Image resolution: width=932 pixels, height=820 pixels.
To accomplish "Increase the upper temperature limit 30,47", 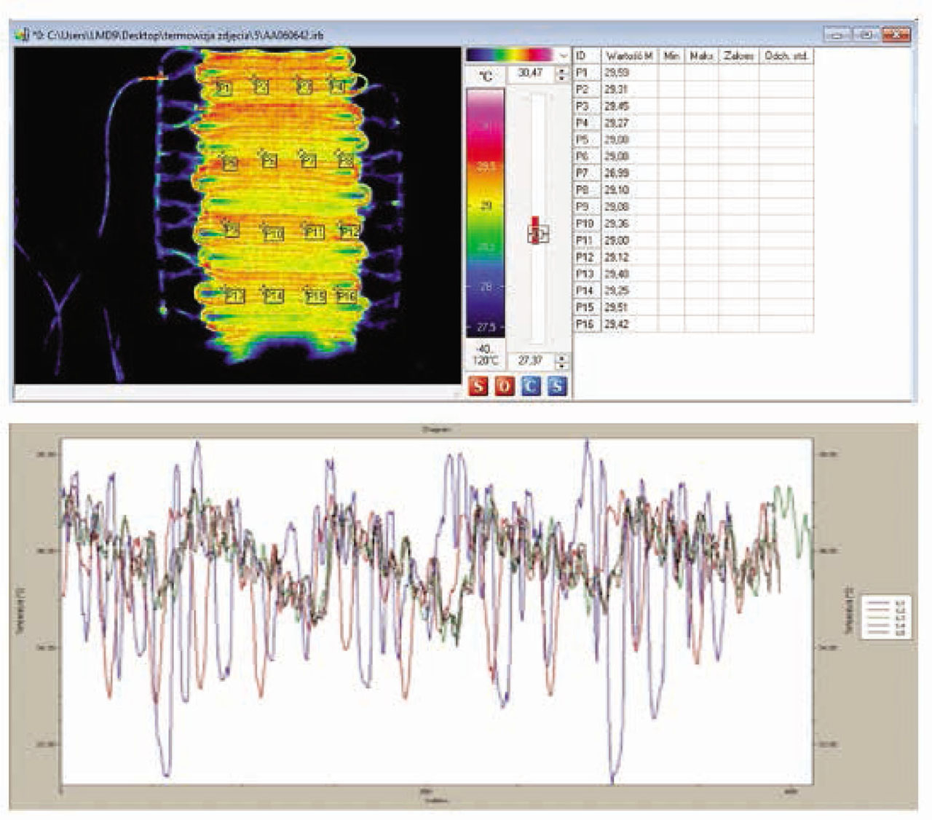I will [x=561, y=70].
